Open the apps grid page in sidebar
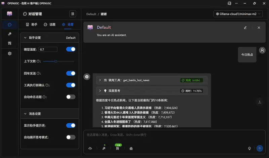 coord(10,43)
